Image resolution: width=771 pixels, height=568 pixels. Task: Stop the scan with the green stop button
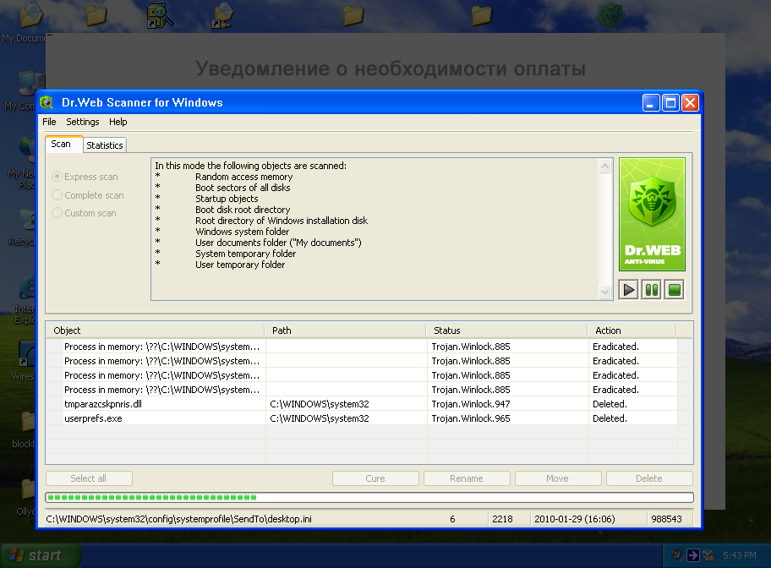674,290
